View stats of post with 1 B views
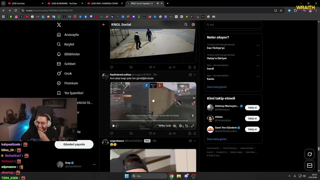Viewport: 320px width, 180px height. coord(172,67)
